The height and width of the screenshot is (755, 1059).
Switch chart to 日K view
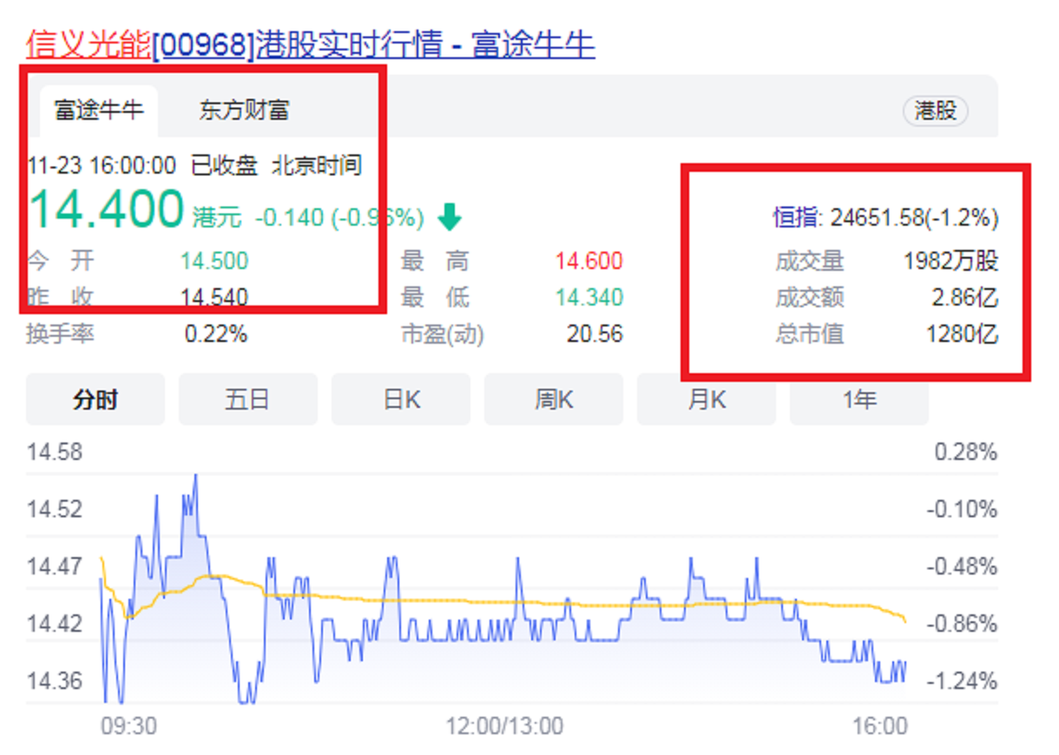[401, 399]
